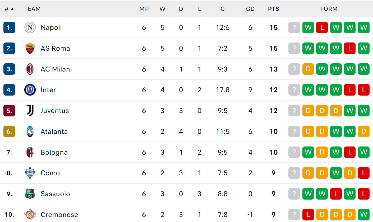
Task: Click the AC Milan club crest
Action: 30,69
